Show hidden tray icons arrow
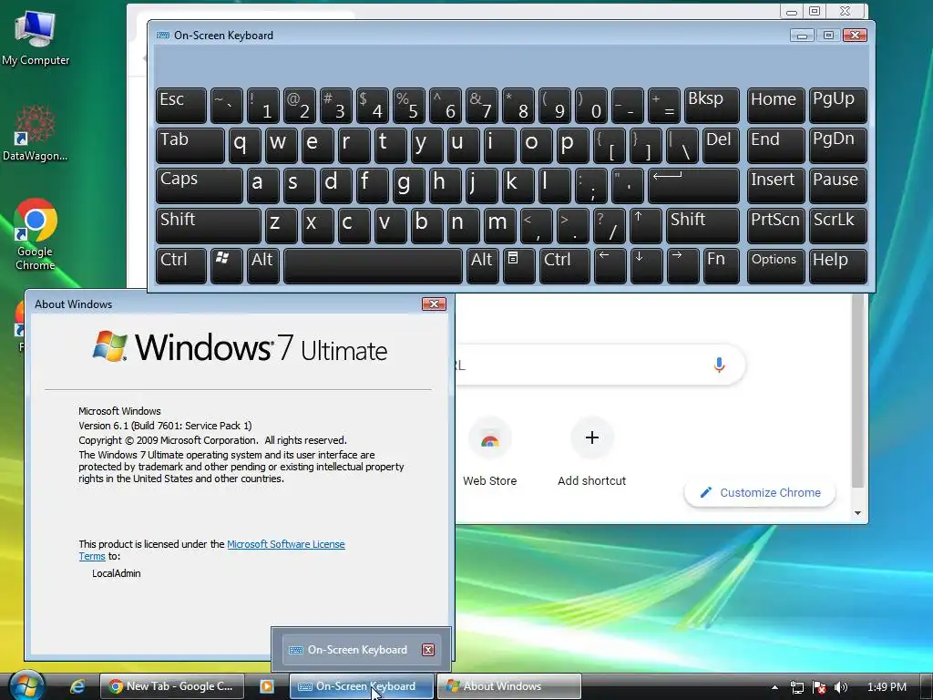 click(774, 687)
